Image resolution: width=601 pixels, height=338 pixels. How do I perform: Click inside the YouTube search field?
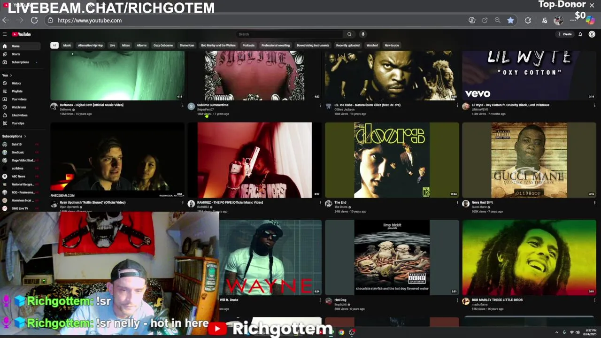[x=290, y=34]
